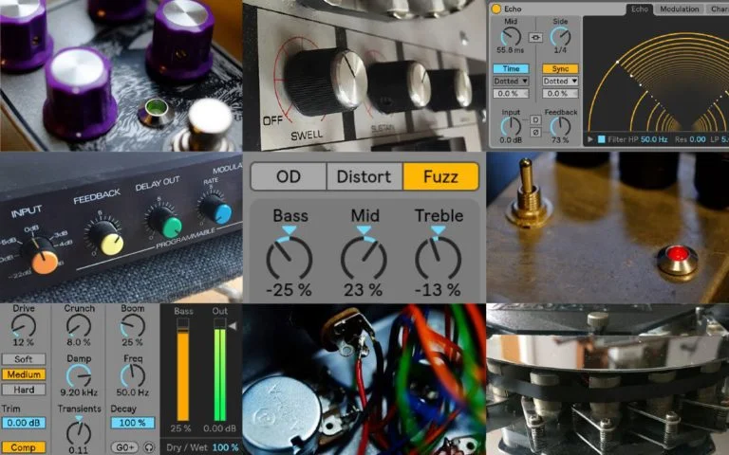Click the red LED on gold pedal photo
The image size is (729, 455).
(678, 254)
